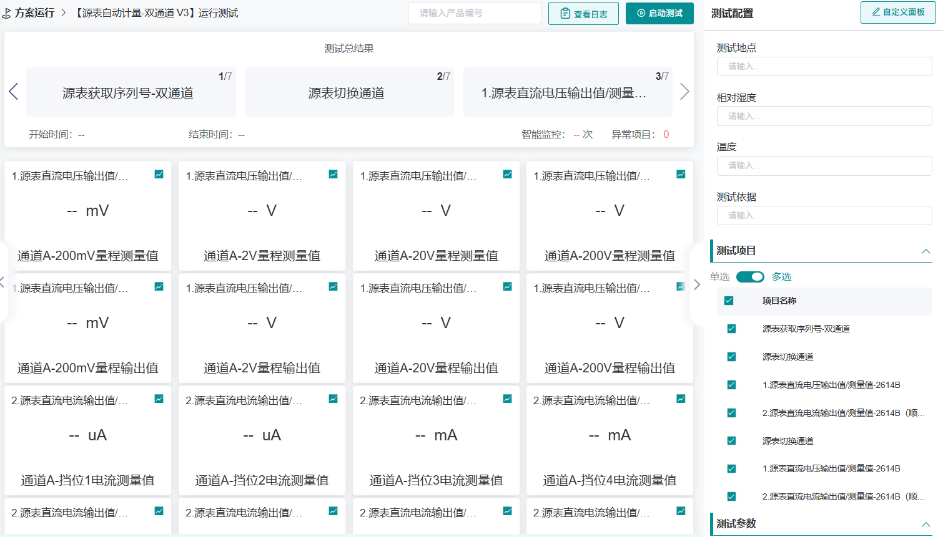
Task: Show next page of measurement cards
Action: [x=697, y=284]
